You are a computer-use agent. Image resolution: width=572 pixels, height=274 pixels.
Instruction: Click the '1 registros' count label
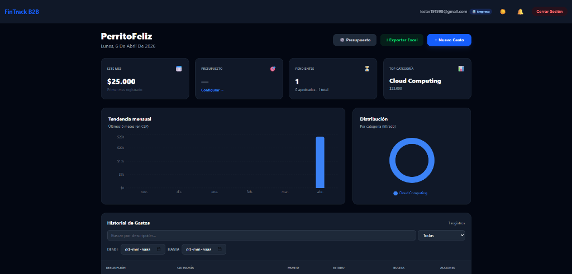[457, 223]
